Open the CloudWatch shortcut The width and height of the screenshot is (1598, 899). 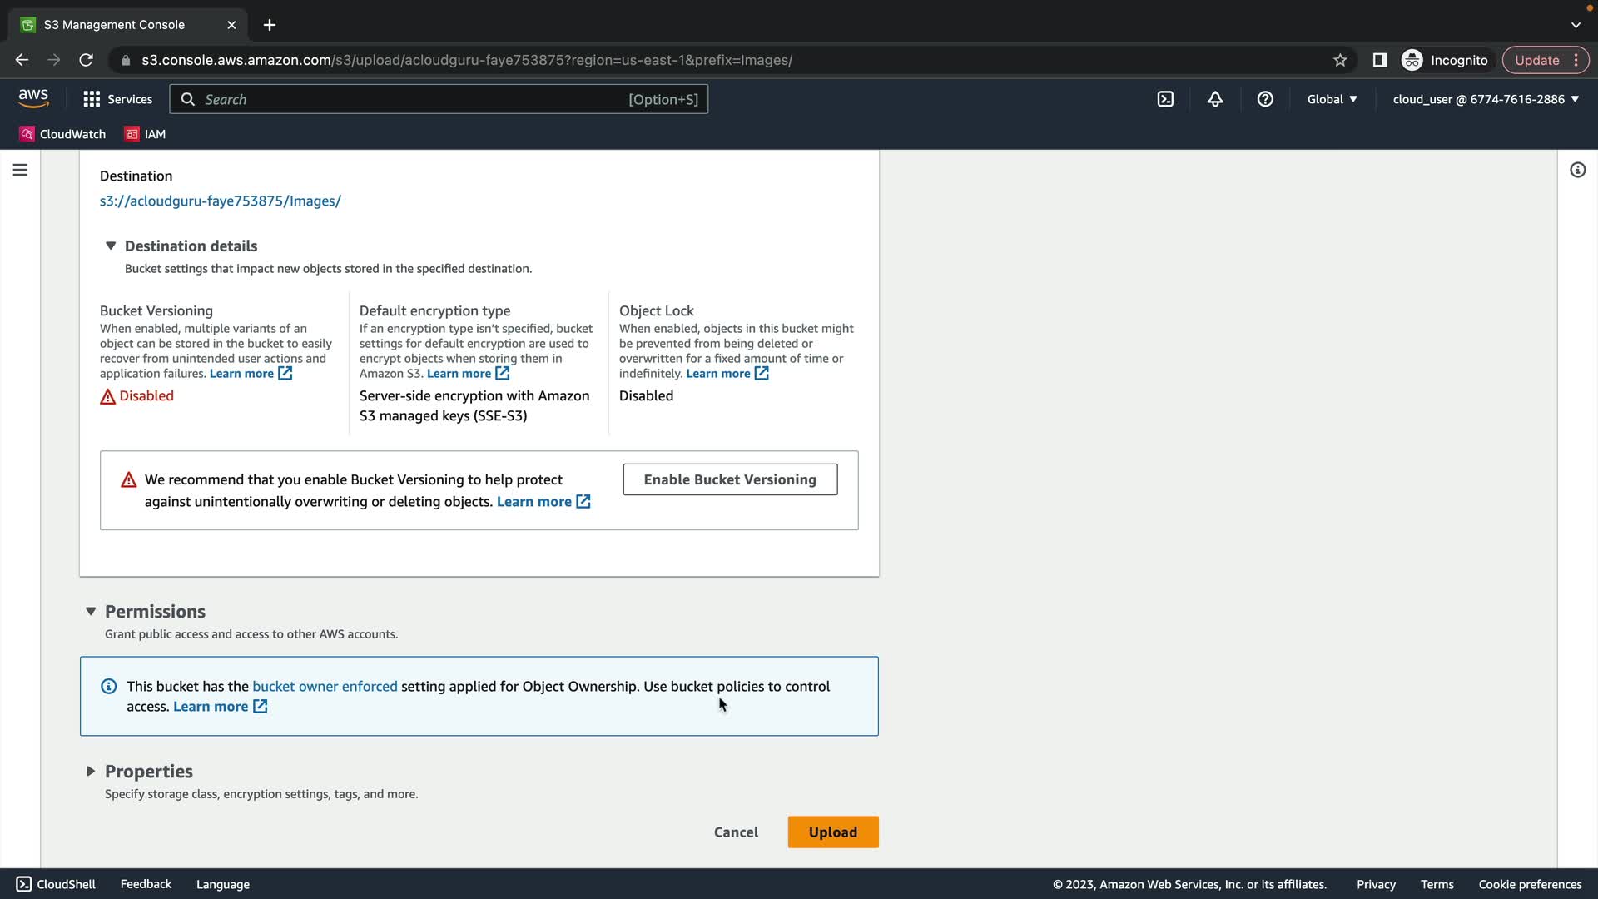(63, 134)
